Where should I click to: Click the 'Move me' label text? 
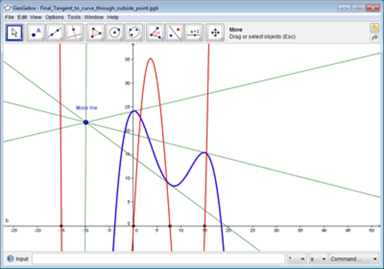(86, 108)
